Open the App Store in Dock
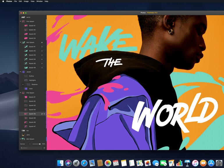The height and width of the screenshot is (168, 224). click(211, 163)
